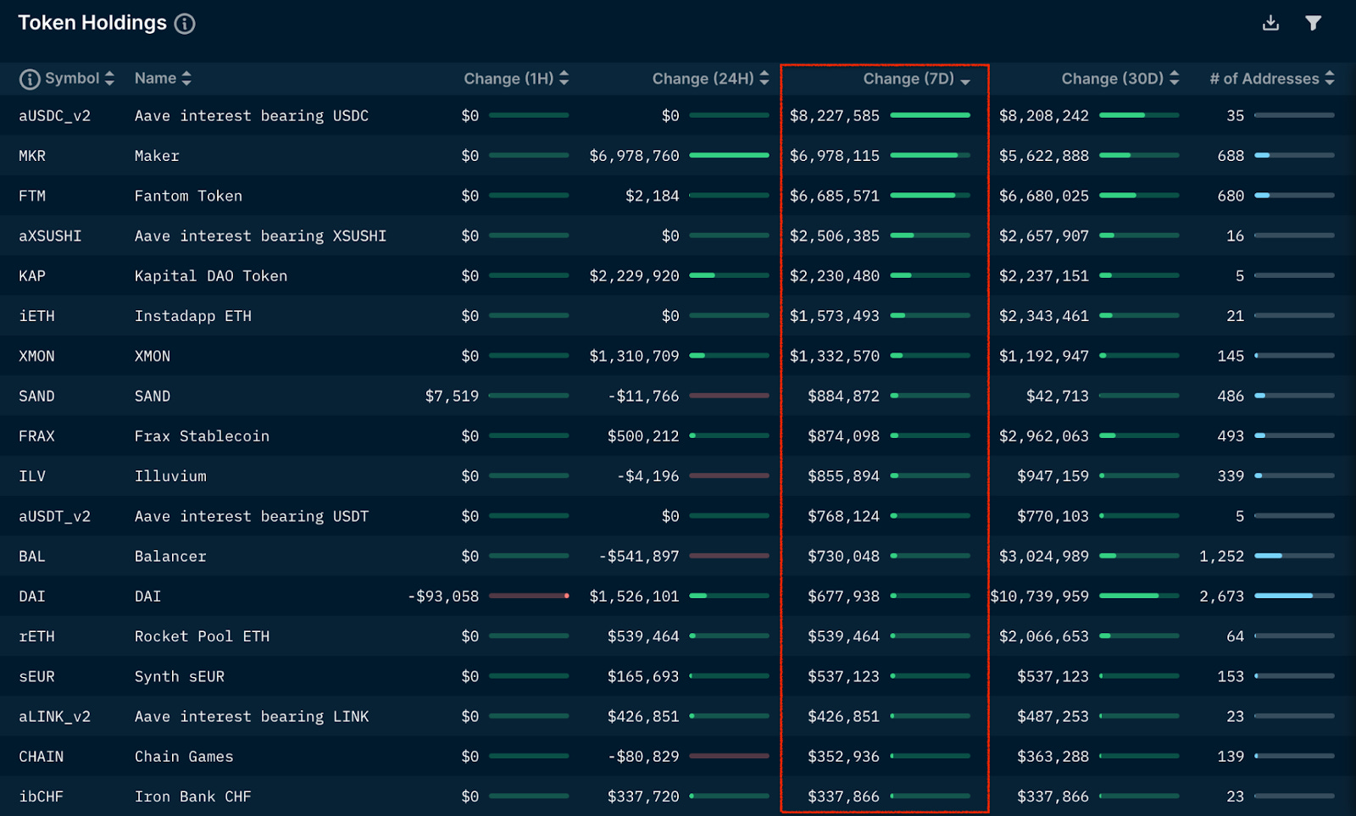Select the Frax Stablecoin name
The width and height of the screenshot is (1356, 816).
click(x=202, y=436)
